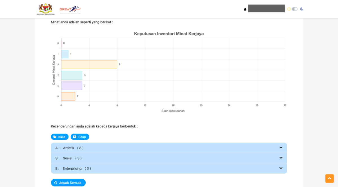Expand the Artistik (8) chevron
This screenshot has width=338, height=187.
tap(281, 148)
